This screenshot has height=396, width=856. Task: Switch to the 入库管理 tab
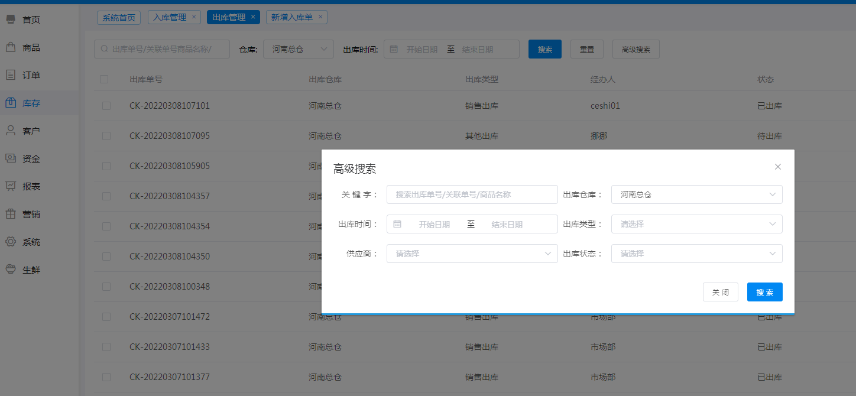tap(170, 17)
